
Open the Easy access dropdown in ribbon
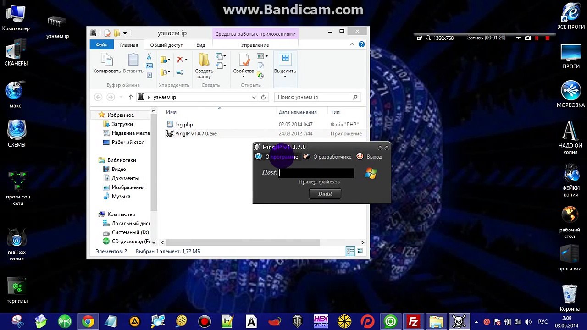tap(221, 66)
